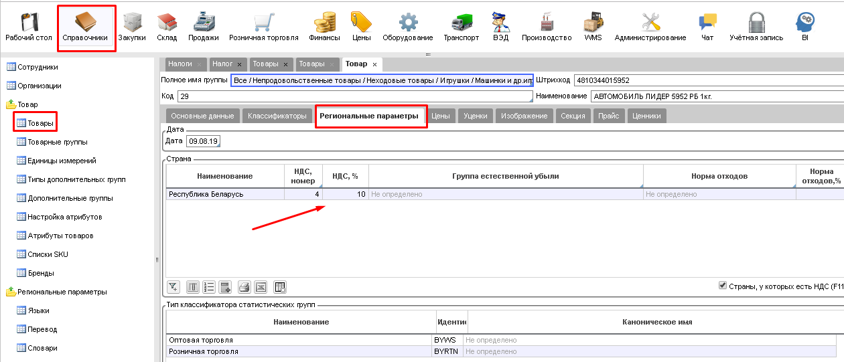844x362 pixels.
Task: Open the Транспорт truck module
Action: tap(461, 27)
